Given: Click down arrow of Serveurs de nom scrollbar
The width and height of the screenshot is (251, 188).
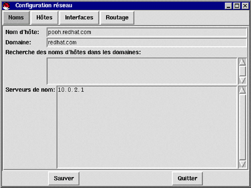Looking at the screenshot, I should pyautogui.click(x=242, y=164).
